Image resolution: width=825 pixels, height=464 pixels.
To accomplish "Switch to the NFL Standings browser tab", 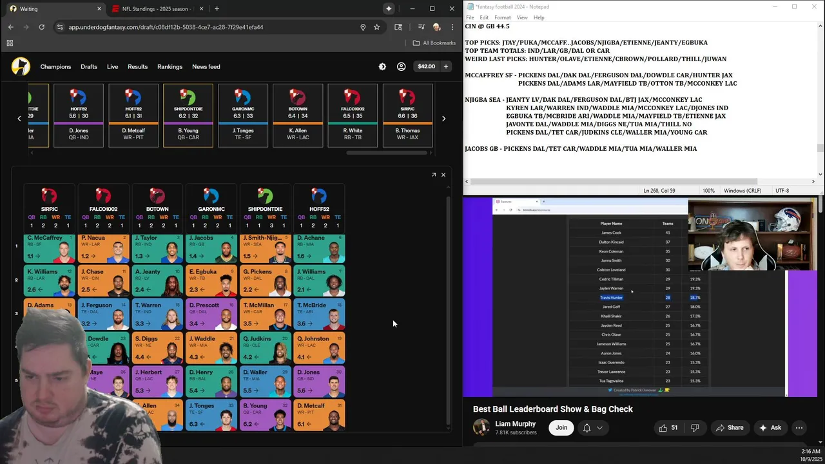I will point(158,9).
